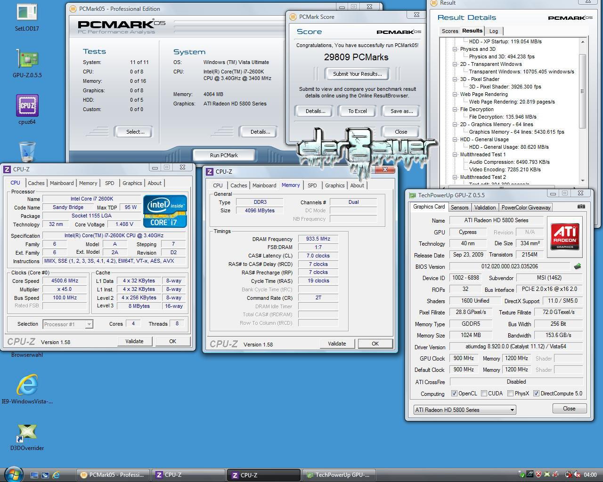Click the Save as... button
603x482 pixels.
pyautogui.click(x=401, y=111)
